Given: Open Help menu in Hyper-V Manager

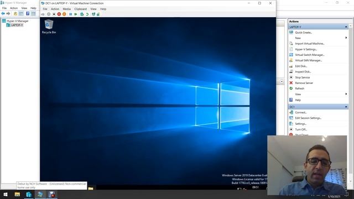Looking at the screenshot, I should pos(33,8).
